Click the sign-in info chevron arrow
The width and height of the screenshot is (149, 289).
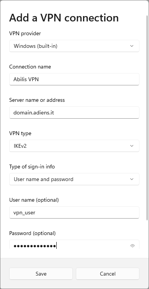pos(132,179)
